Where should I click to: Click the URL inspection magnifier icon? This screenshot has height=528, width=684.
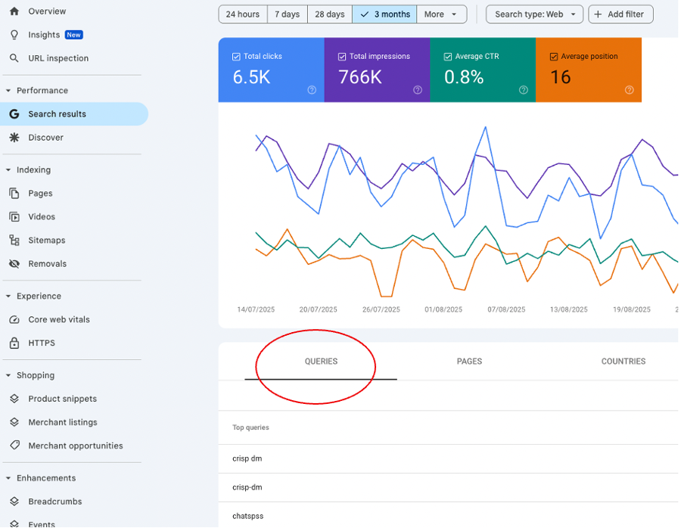[x=14, y=58]
